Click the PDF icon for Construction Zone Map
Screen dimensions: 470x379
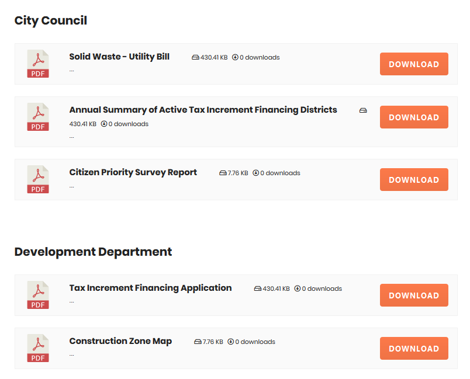(38, 348)
